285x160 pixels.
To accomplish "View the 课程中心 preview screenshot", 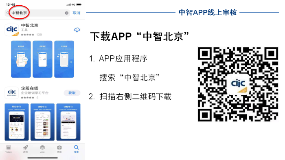I will pyautogui.click(x=42, y=122).
